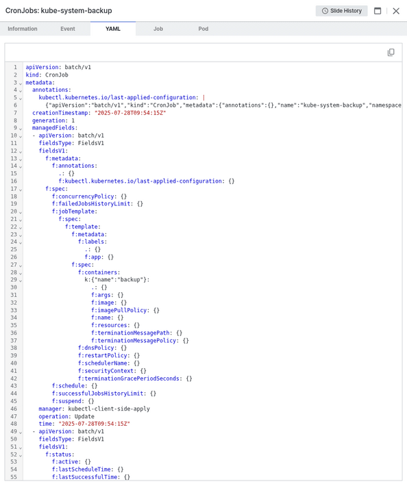The width and height of the screenshot is (407, 488).
Task: Click the 'f:concurrencyPolicy' line
Action: 90,196
